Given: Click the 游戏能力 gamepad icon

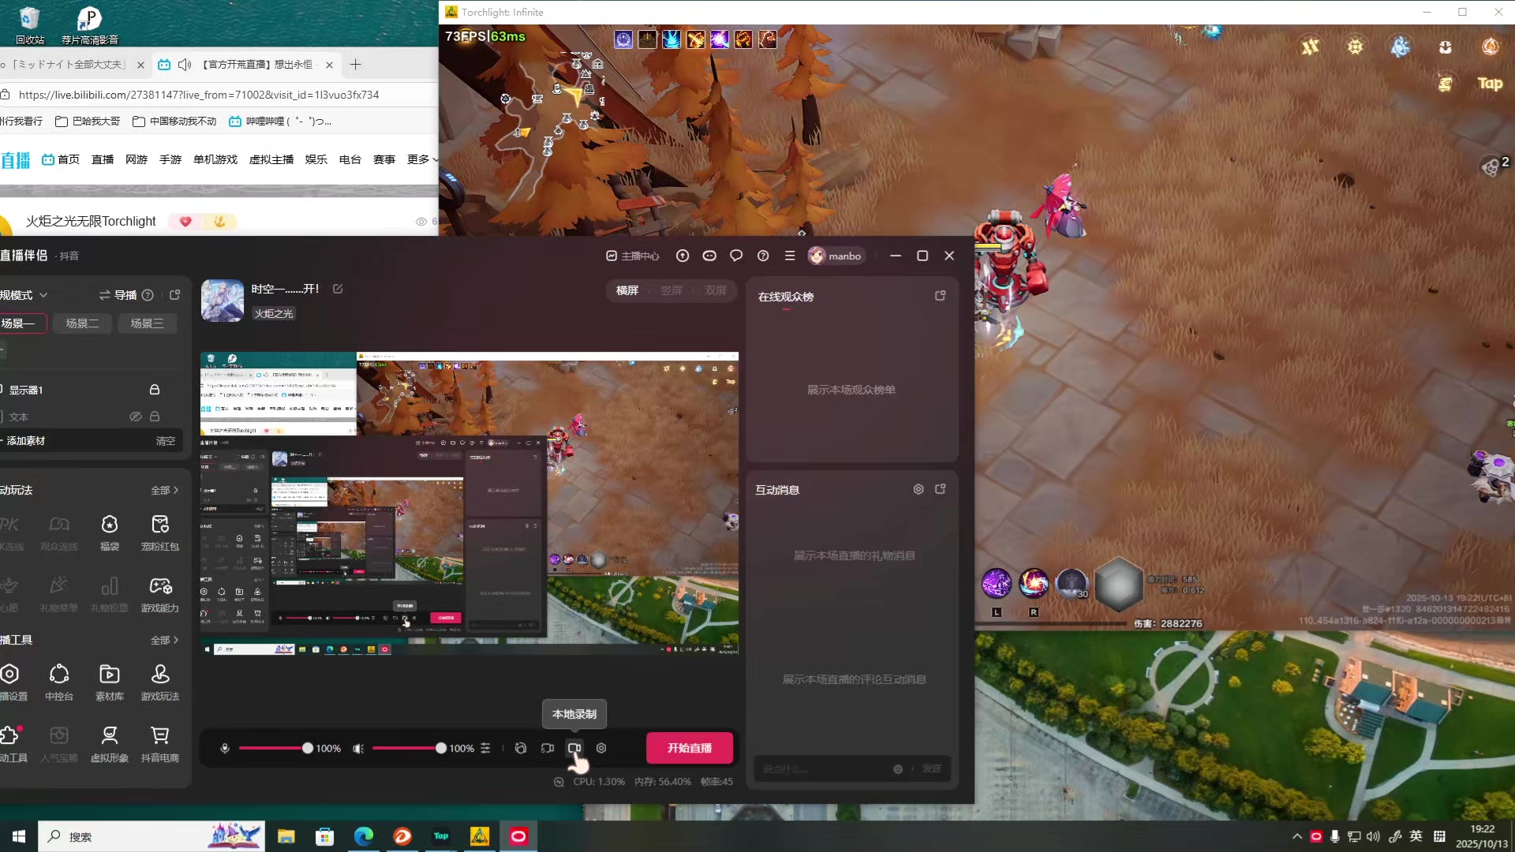Looking at the screenshot, I should click(160, 586).
